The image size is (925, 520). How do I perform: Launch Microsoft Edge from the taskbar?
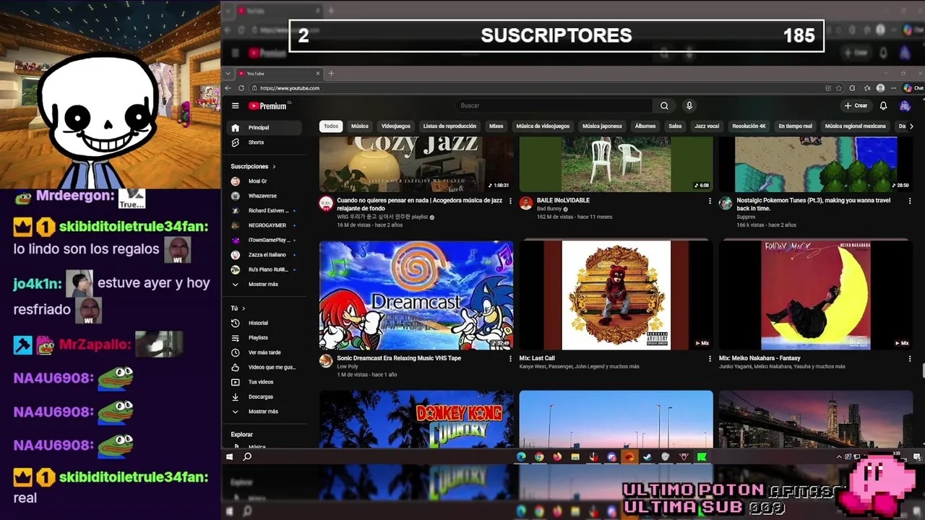(521, 456)
